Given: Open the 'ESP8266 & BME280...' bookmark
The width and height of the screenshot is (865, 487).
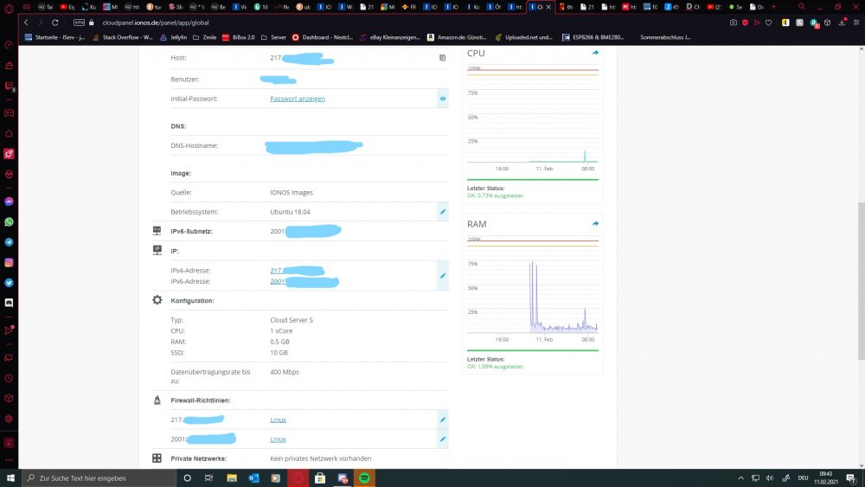Looking at the screenshot, I should coord(593,37).
